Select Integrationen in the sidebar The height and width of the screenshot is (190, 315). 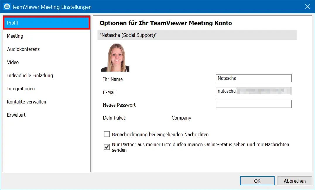point(47,89)
